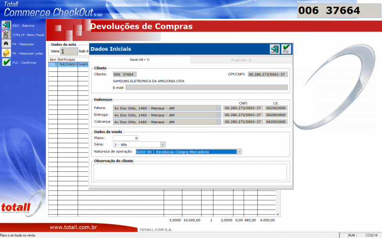Open the Cobrança address dropdown

[219, 122]
